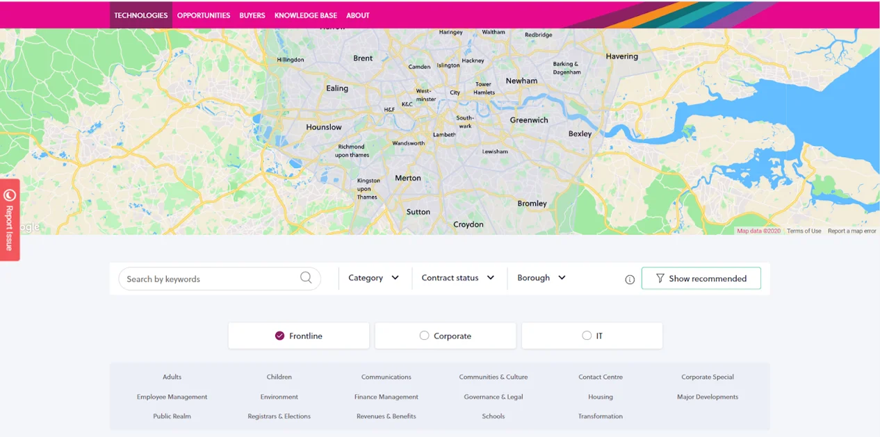
Task: Choose the Registrars & Elections category
Action: coord(279,416)
